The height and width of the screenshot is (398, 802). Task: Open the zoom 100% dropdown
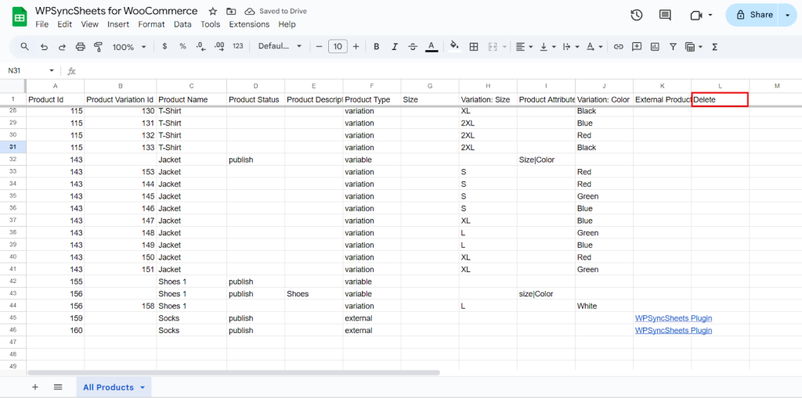[x=129, y=46]
